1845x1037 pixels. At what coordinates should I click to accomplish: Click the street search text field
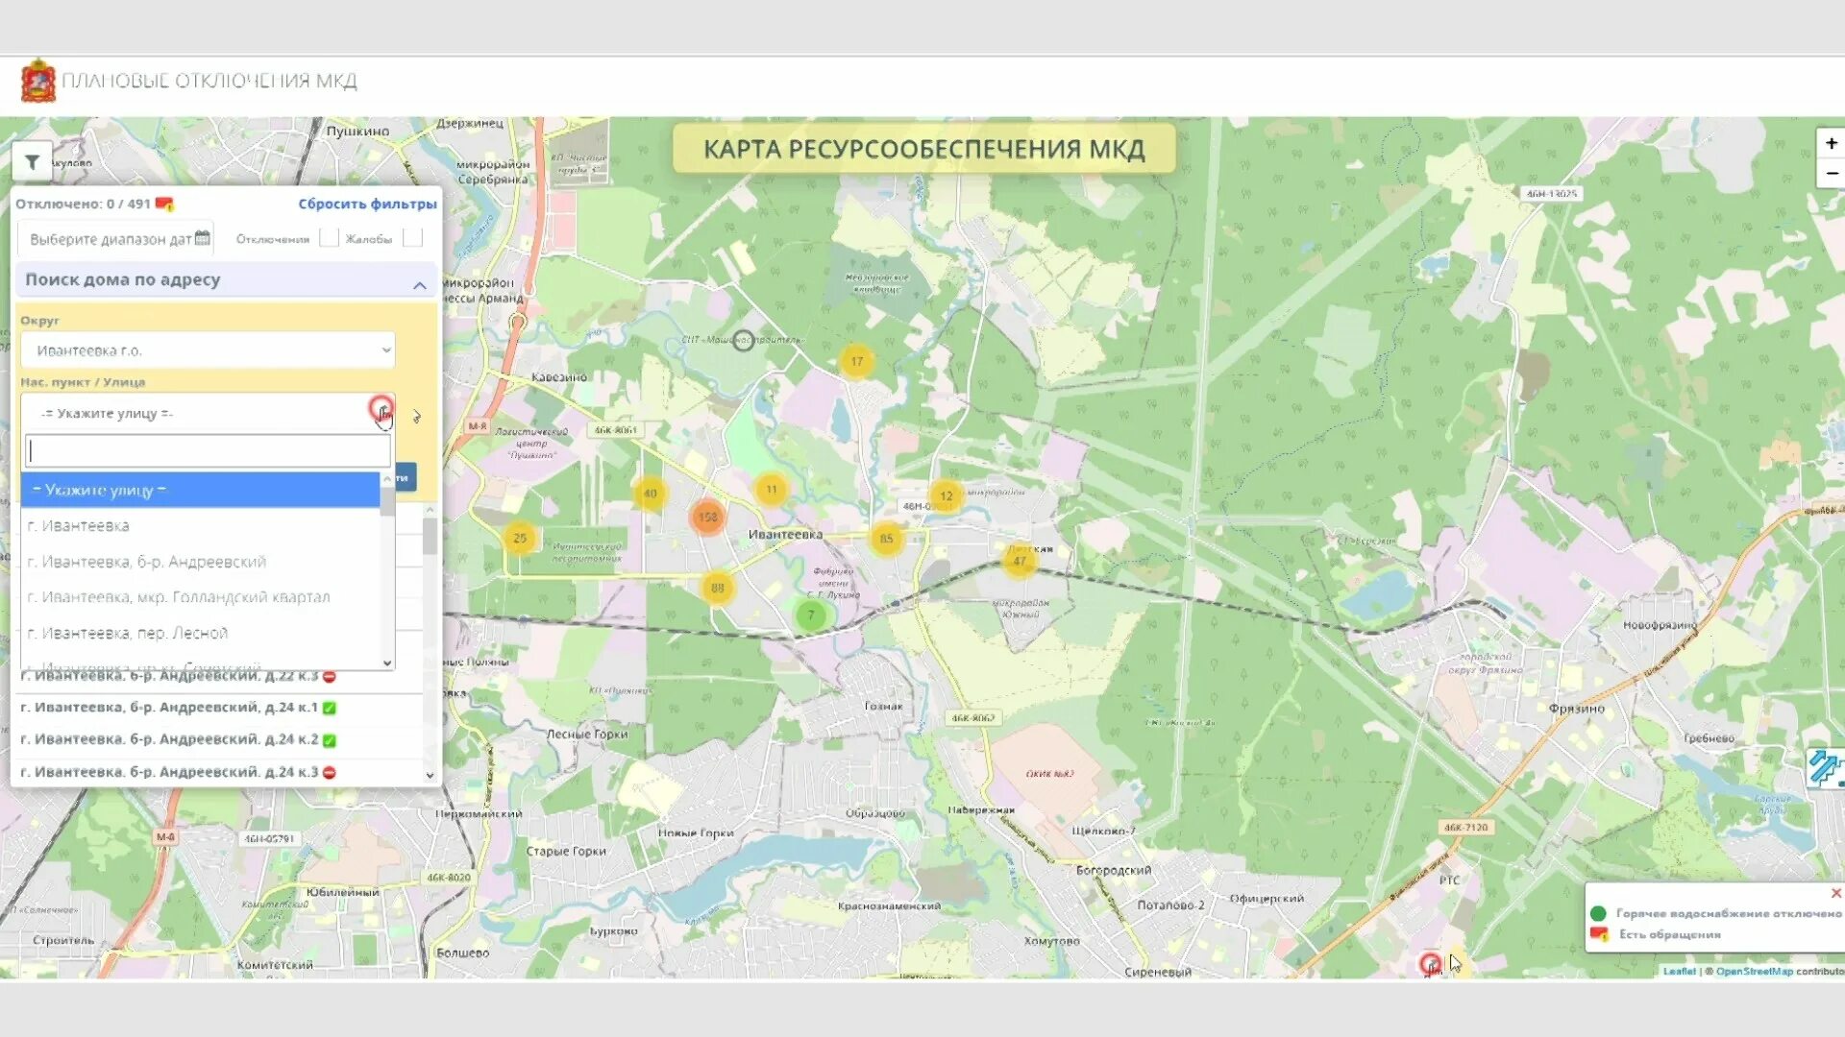pyautogui.click(x=208, y=451)
